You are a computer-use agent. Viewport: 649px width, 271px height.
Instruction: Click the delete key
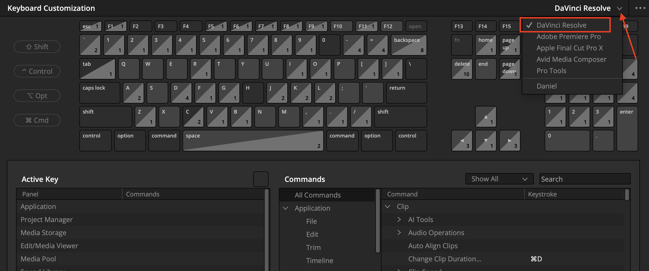click(x=462, y=69)
